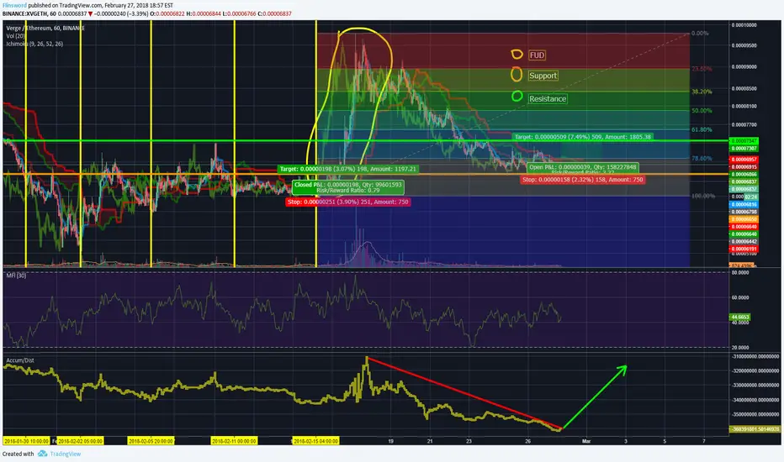Click the bright green 0.00007347 price tag

point(744,141)
